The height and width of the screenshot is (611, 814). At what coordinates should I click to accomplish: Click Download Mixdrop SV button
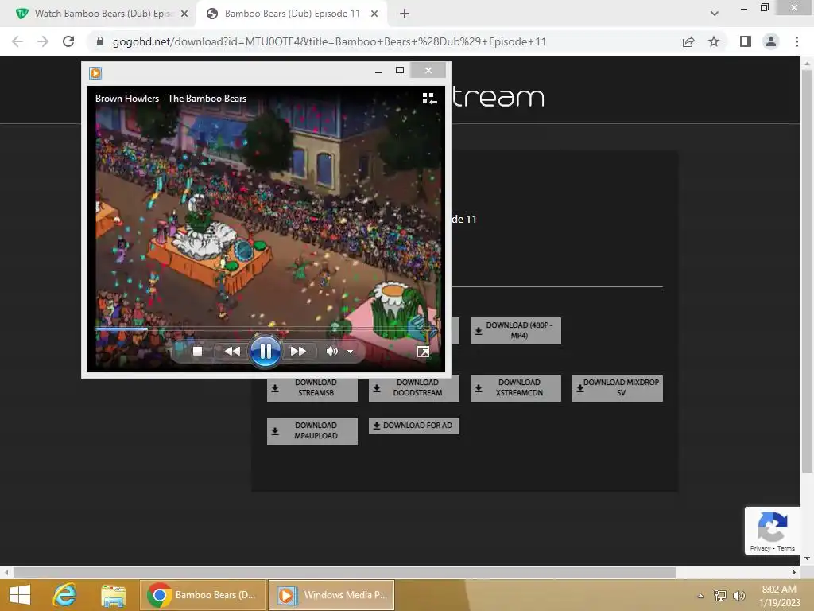tap(617, 387)
